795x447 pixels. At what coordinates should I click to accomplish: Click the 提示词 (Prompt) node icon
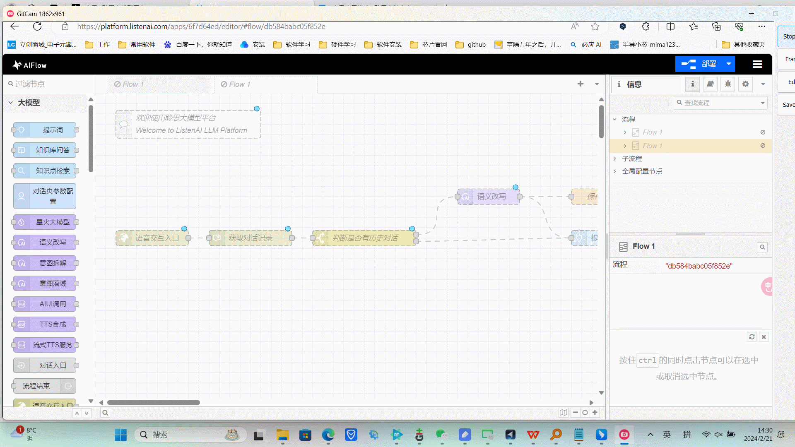click(x=21, y=130)
